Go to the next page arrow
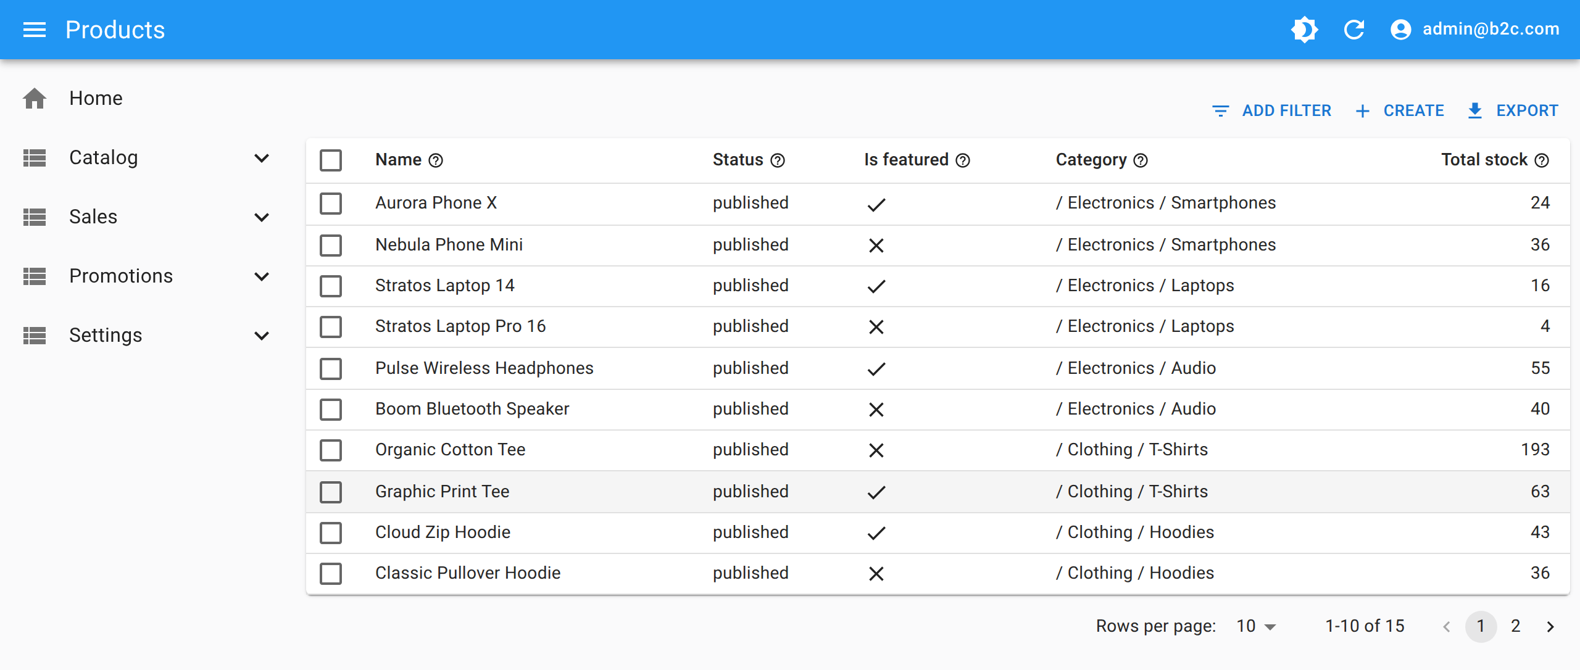Viewport: 1580px width, 670px height. coord(1550,627)
